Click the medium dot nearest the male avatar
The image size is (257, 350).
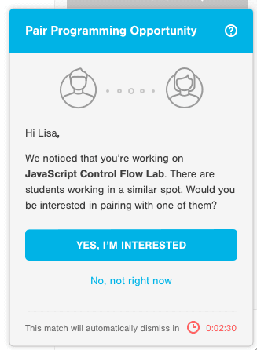click(119, 91)
